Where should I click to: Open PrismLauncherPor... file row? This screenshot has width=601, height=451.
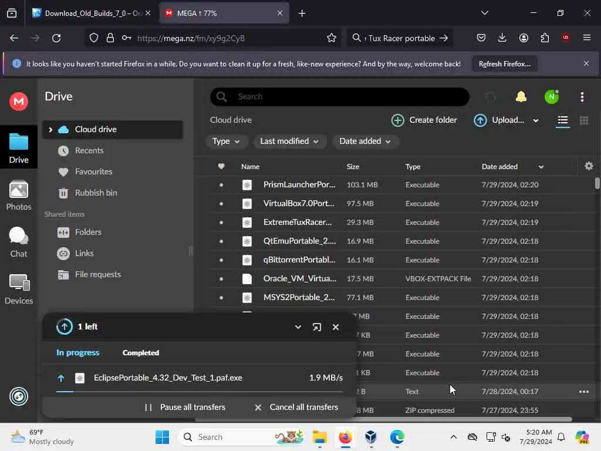(x=395, y=185)
